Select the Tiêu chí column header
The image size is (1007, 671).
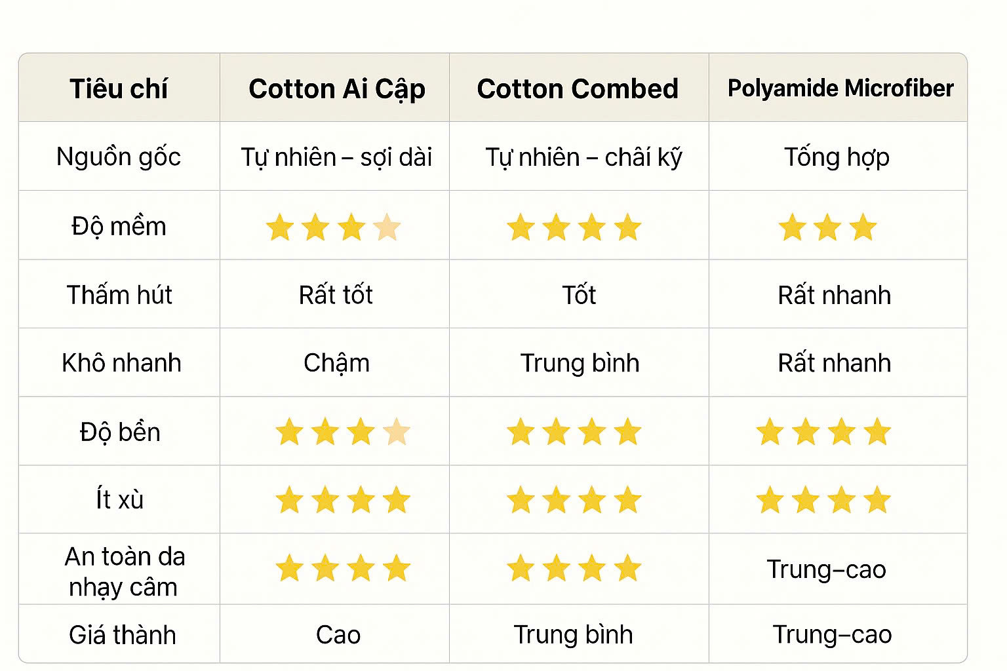[119, 88]
